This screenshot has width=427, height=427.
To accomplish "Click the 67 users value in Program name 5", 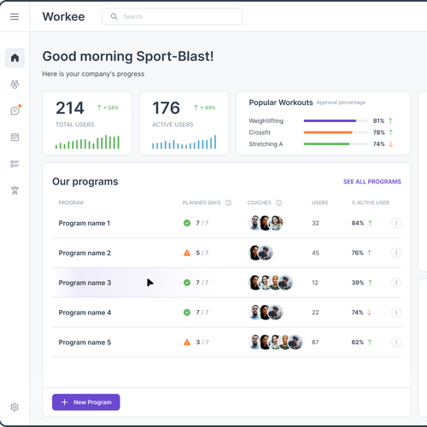I will [315, 342].
